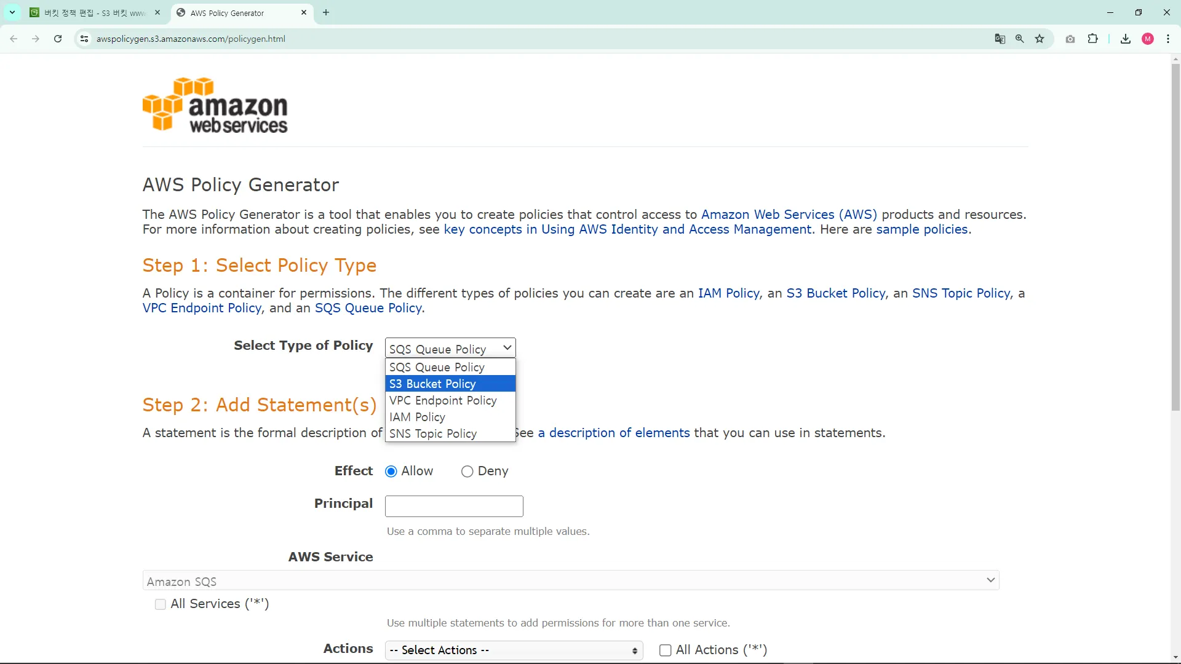Viewport: 1181px width, 664px height.
Task: Open the site information icon beside URL
Action: pos(84,39)
